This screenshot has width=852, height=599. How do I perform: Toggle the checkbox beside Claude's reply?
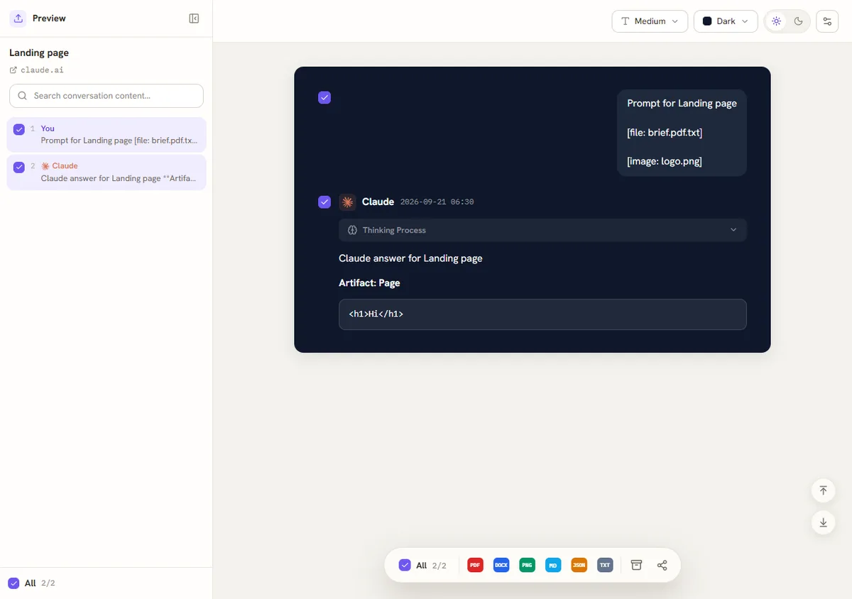(x=324, y=202)
